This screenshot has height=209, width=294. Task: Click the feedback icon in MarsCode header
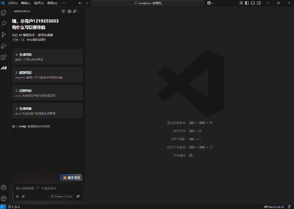click(x=75, y=11)
